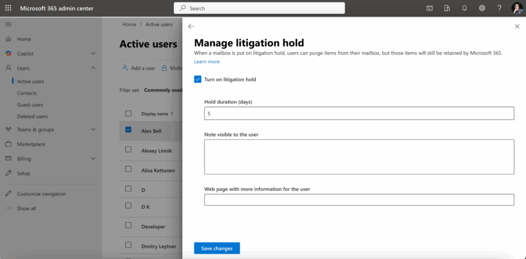Select Alexey Linnik user name
Viewport: 526px width, 259px height.
(x=157, y=151)
